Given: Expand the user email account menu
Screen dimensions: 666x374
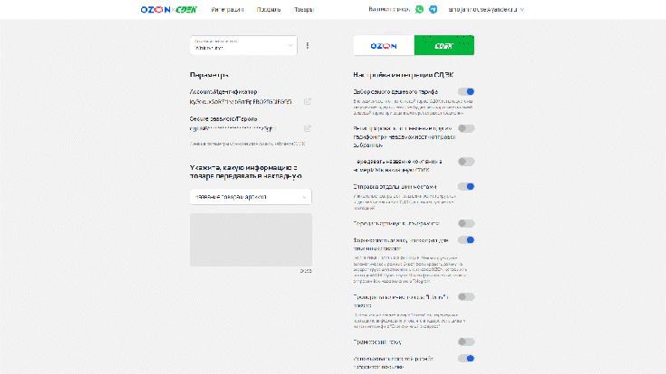Looking at the screenshot, I should tap(522, 9).
